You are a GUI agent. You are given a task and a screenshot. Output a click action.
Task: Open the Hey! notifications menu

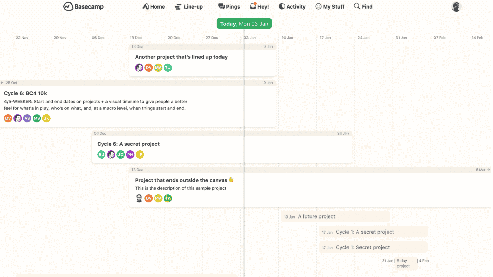pos(259,6)
